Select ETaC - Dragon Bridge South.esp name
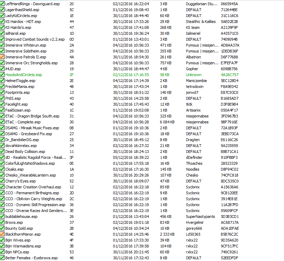 click(x=32, y=116)
